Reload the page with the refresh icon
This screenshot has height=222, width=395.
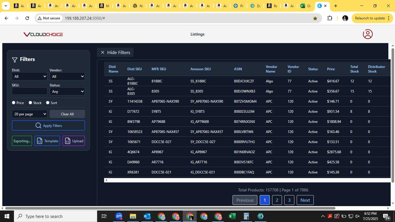[27, 18]
